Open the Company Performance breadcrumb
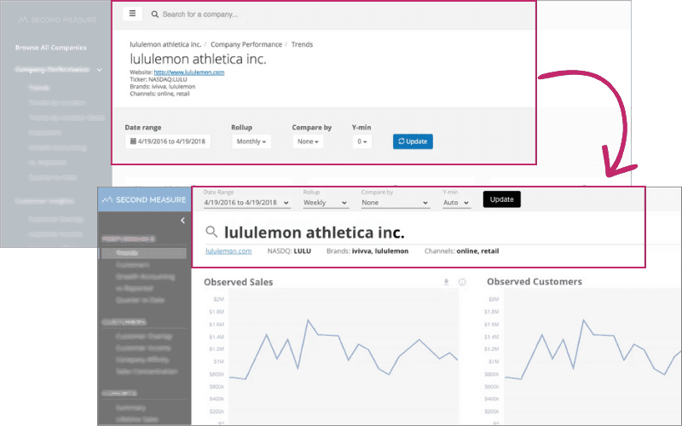The width and height of the screenshot is (682, 426). point(246,44)
